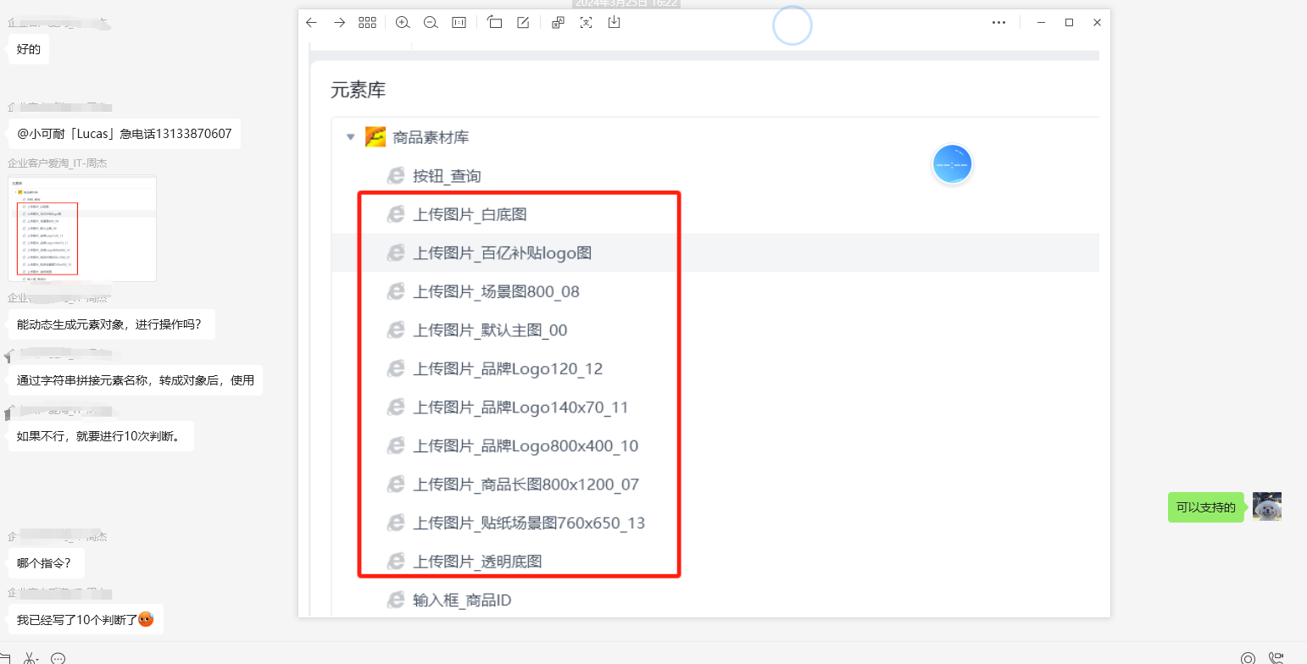Select the chat message '好的'
This screenshot has width=1307, height=664.
click(x=29, y=50)
